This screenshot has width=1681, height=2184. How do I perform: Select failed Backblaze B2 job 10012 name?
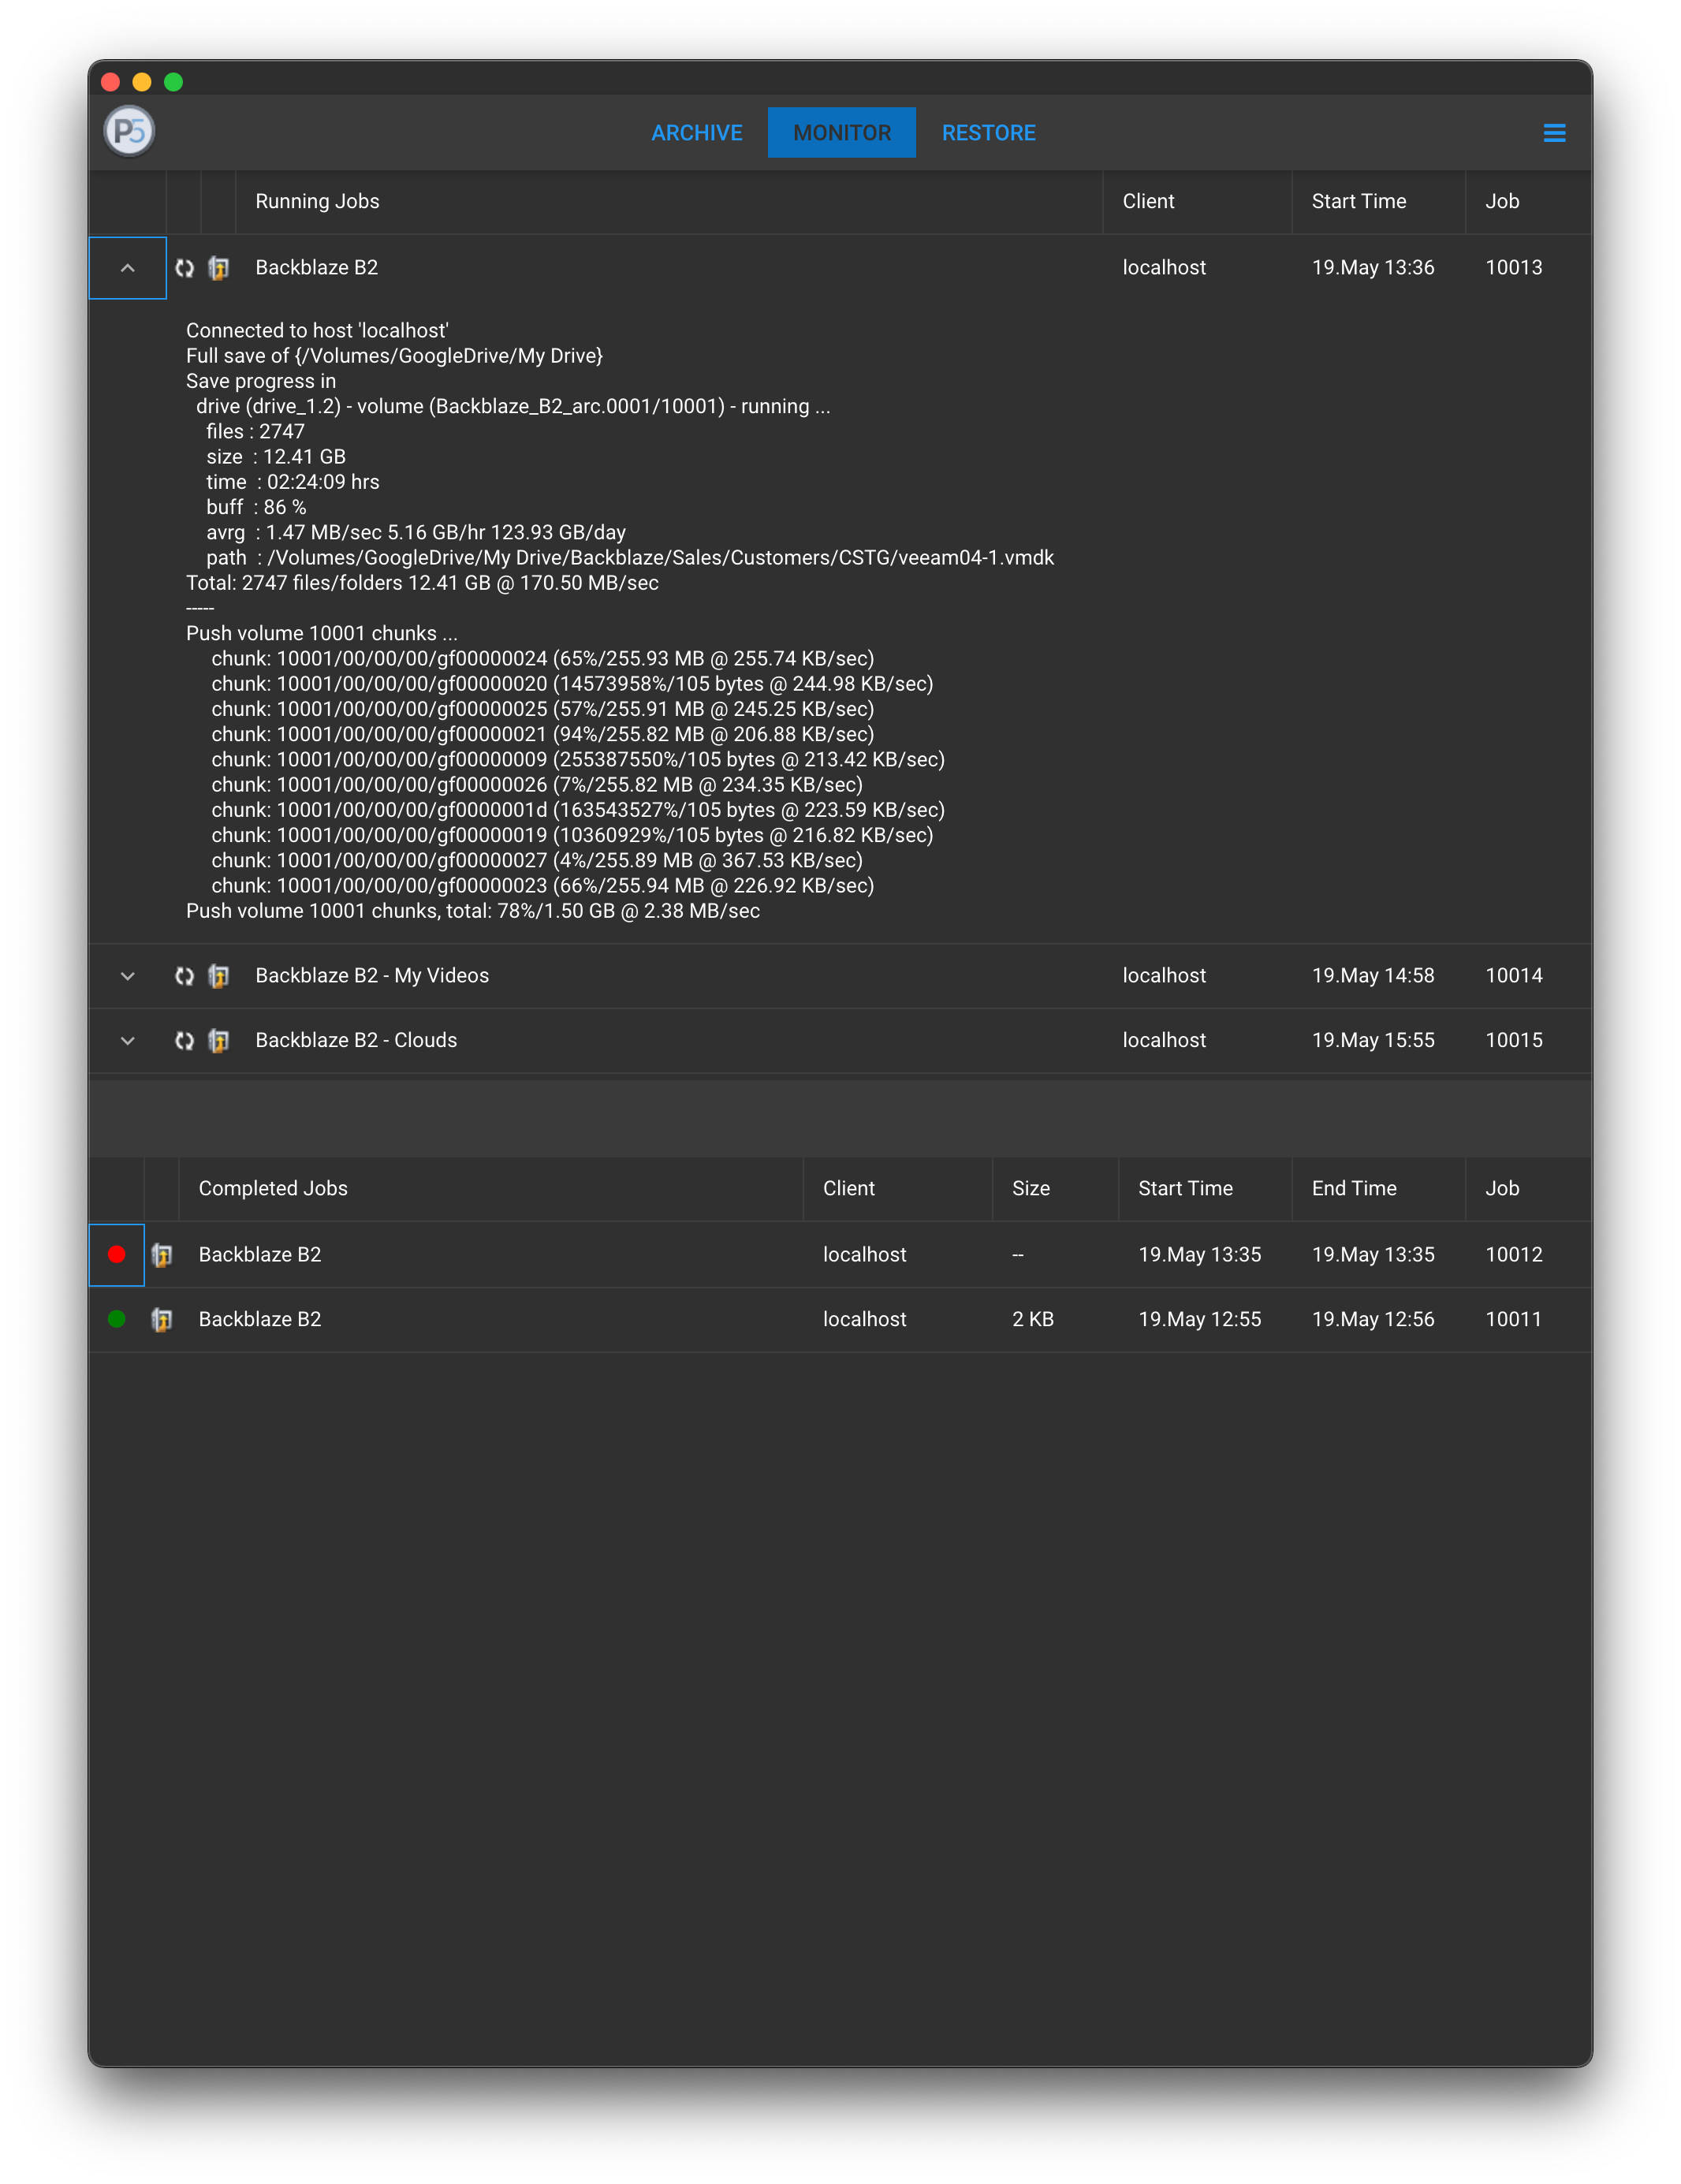(260, 1254)
